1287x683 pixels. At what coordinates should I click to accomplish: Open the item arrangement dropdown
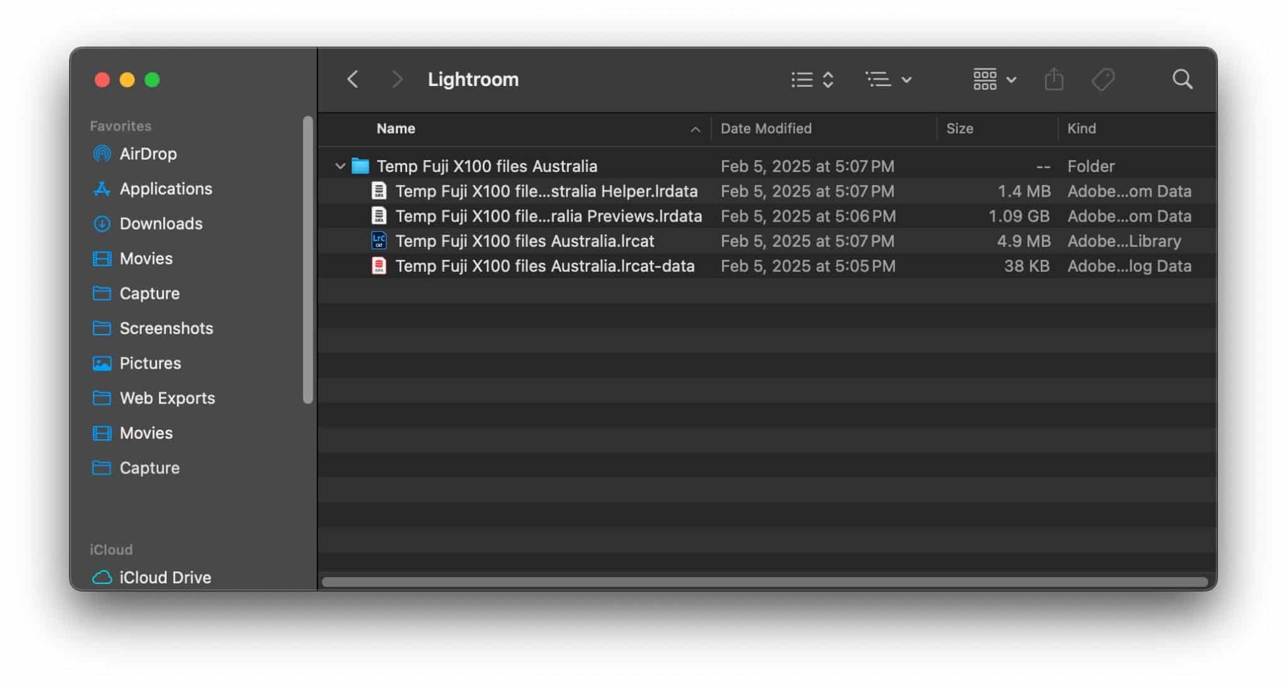coord(888,79)
